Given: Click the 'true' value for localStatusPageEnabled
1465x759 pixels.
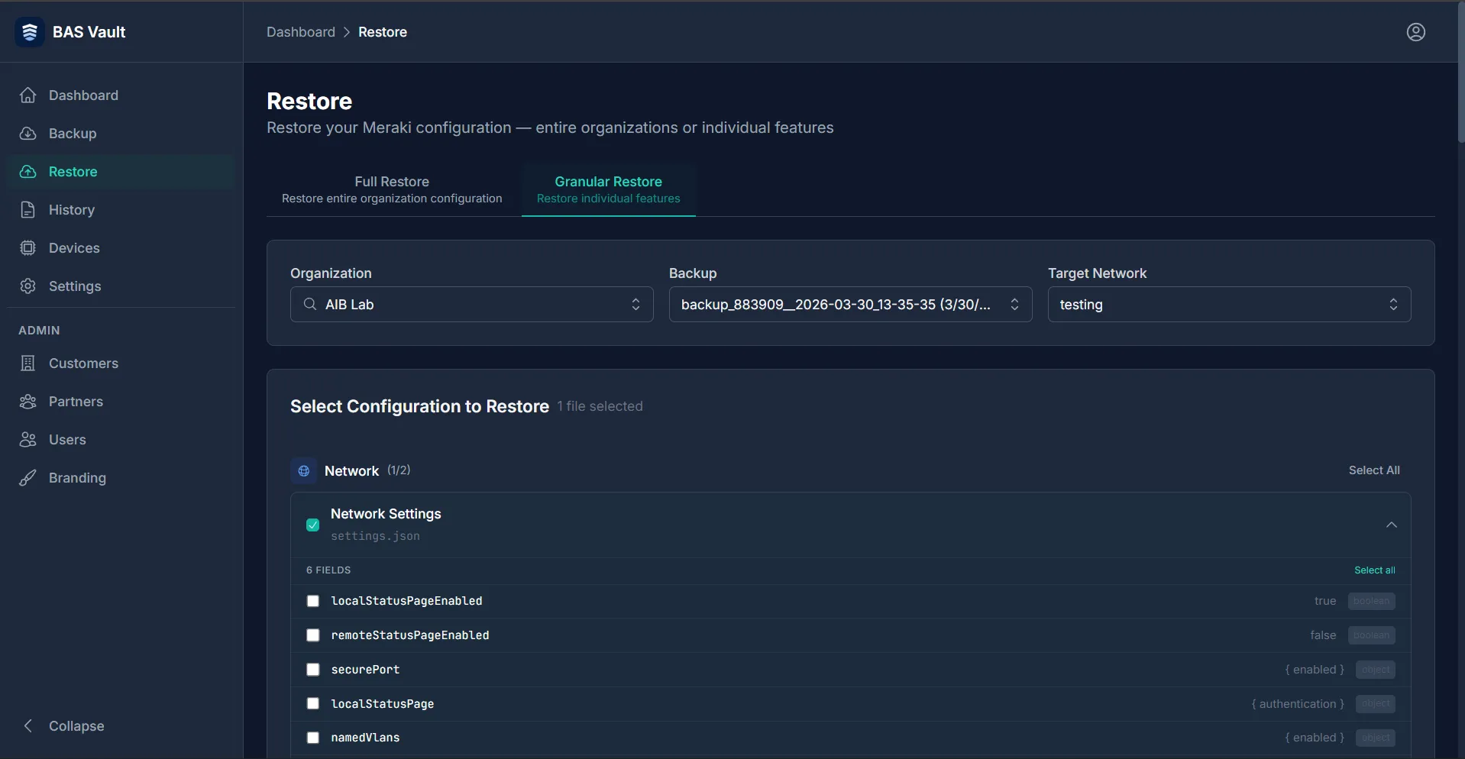Looking at the screenshot, I should pyautogui.click(x=1325, y=601).
